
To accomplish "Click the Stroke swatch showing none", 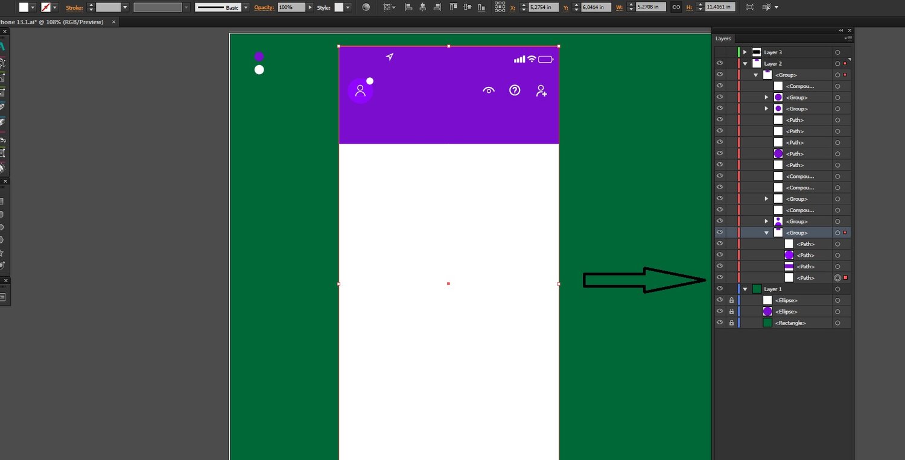I will click(46, 7).
